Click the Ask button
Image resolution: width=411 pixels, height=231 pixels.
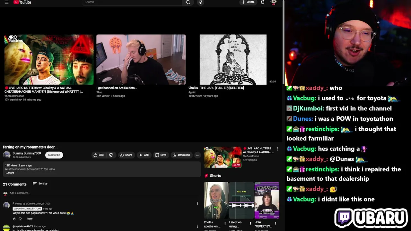[x=144, y=155]
